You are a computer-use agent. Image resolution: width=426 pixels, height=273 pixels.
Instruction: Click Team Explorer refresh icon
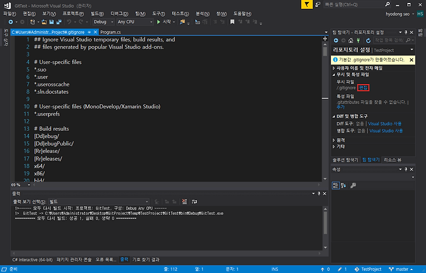(368, 40)
